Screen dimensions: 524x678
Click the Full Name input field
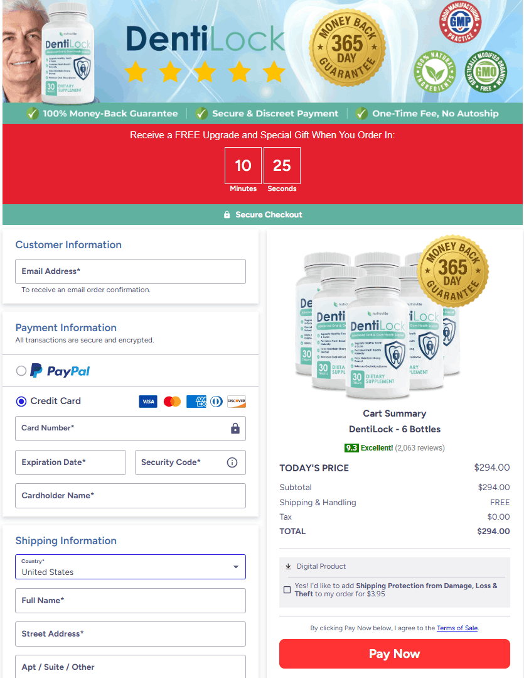(131, 601)
